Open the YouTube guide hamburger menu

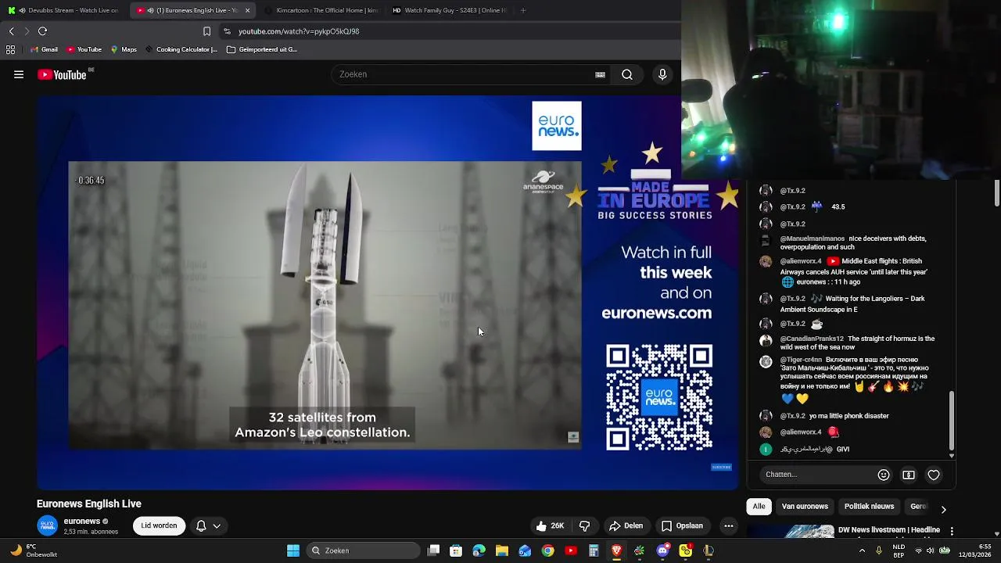pos(19,75)
